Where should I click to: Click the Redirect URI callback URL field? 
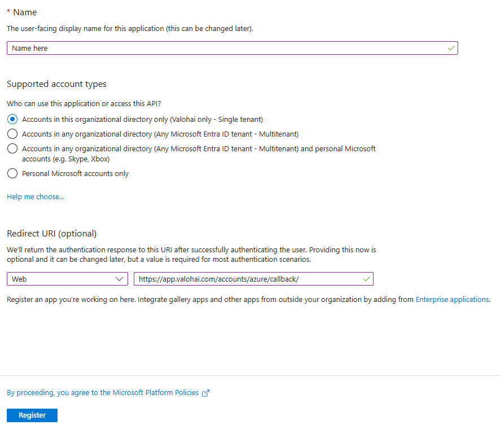click(x=253, y=279)
